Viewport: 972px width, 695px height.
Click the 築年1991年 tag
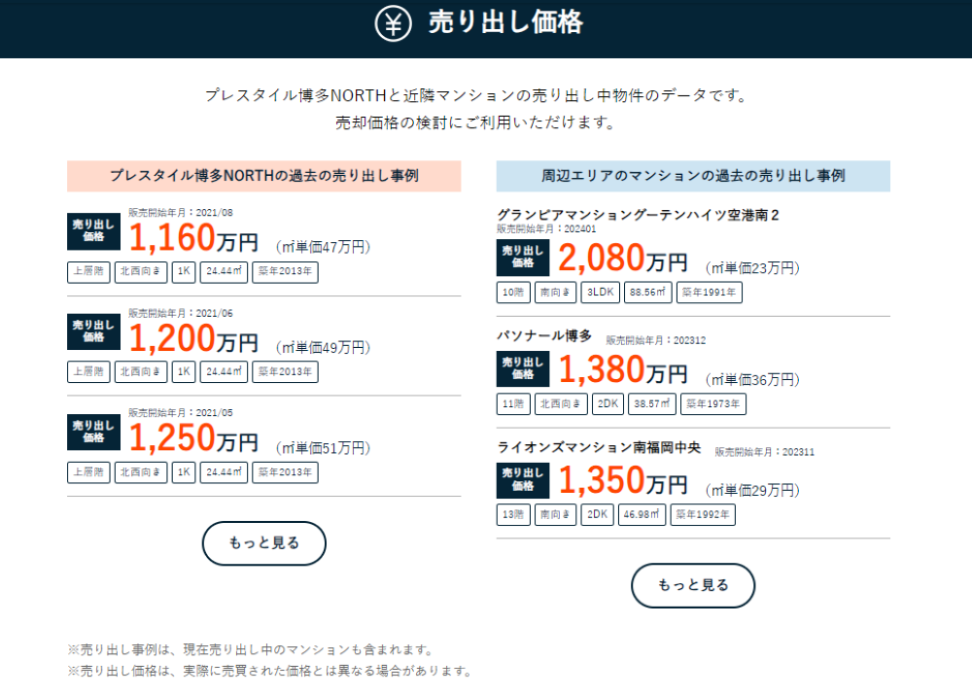pyautogui.click(x=710, y=293)
